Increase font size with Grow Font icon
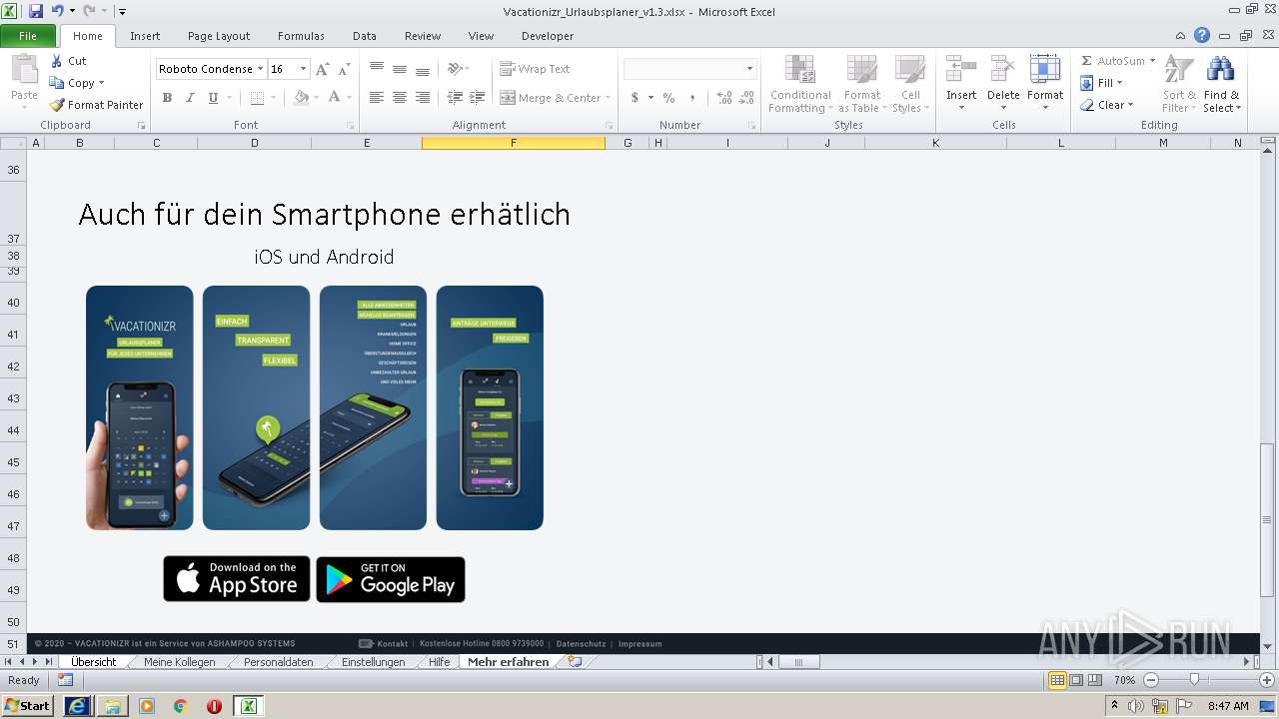This screenshot has width=1279, height=719. tap(322, 69)
